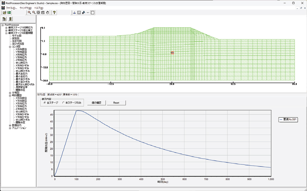Click the 節点数＝4257 status text
This screenshot has width=307, height=191.
point(55,95)
